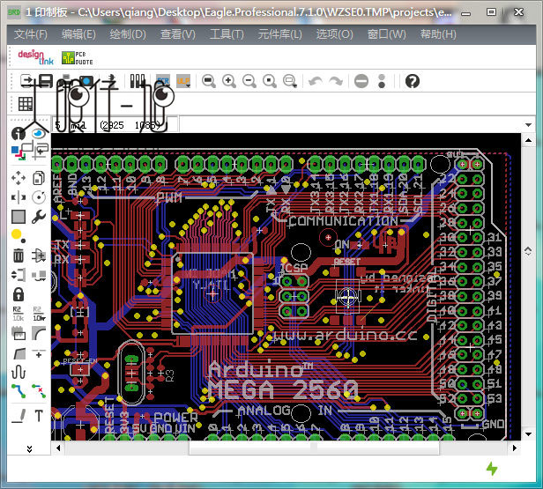Select the Route trace tool
The image size is (543, 489).
tap(19, 391)
